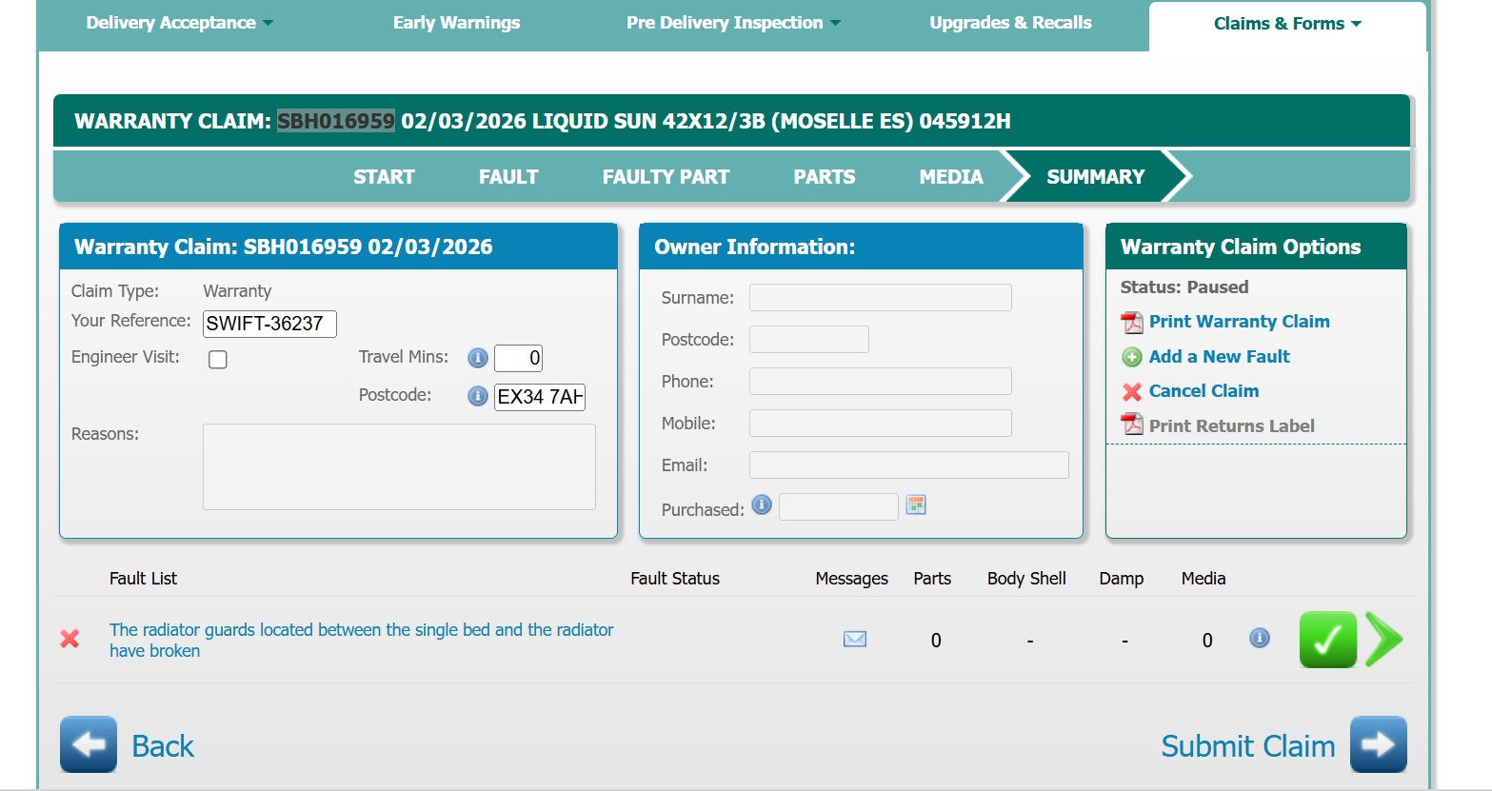
Task: Click the owner Postcode field
Action: (x=809, y=340)
